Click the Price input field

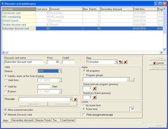(x=53, y=62)
